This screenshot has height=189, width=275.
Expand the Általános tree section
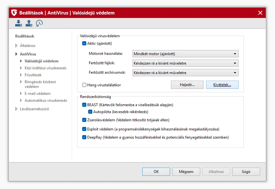click(x=17, y=46)
